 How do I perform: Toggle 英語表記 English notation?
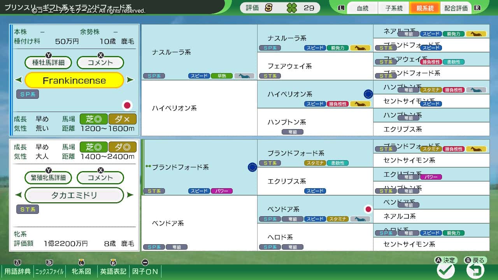pos(113,271)
